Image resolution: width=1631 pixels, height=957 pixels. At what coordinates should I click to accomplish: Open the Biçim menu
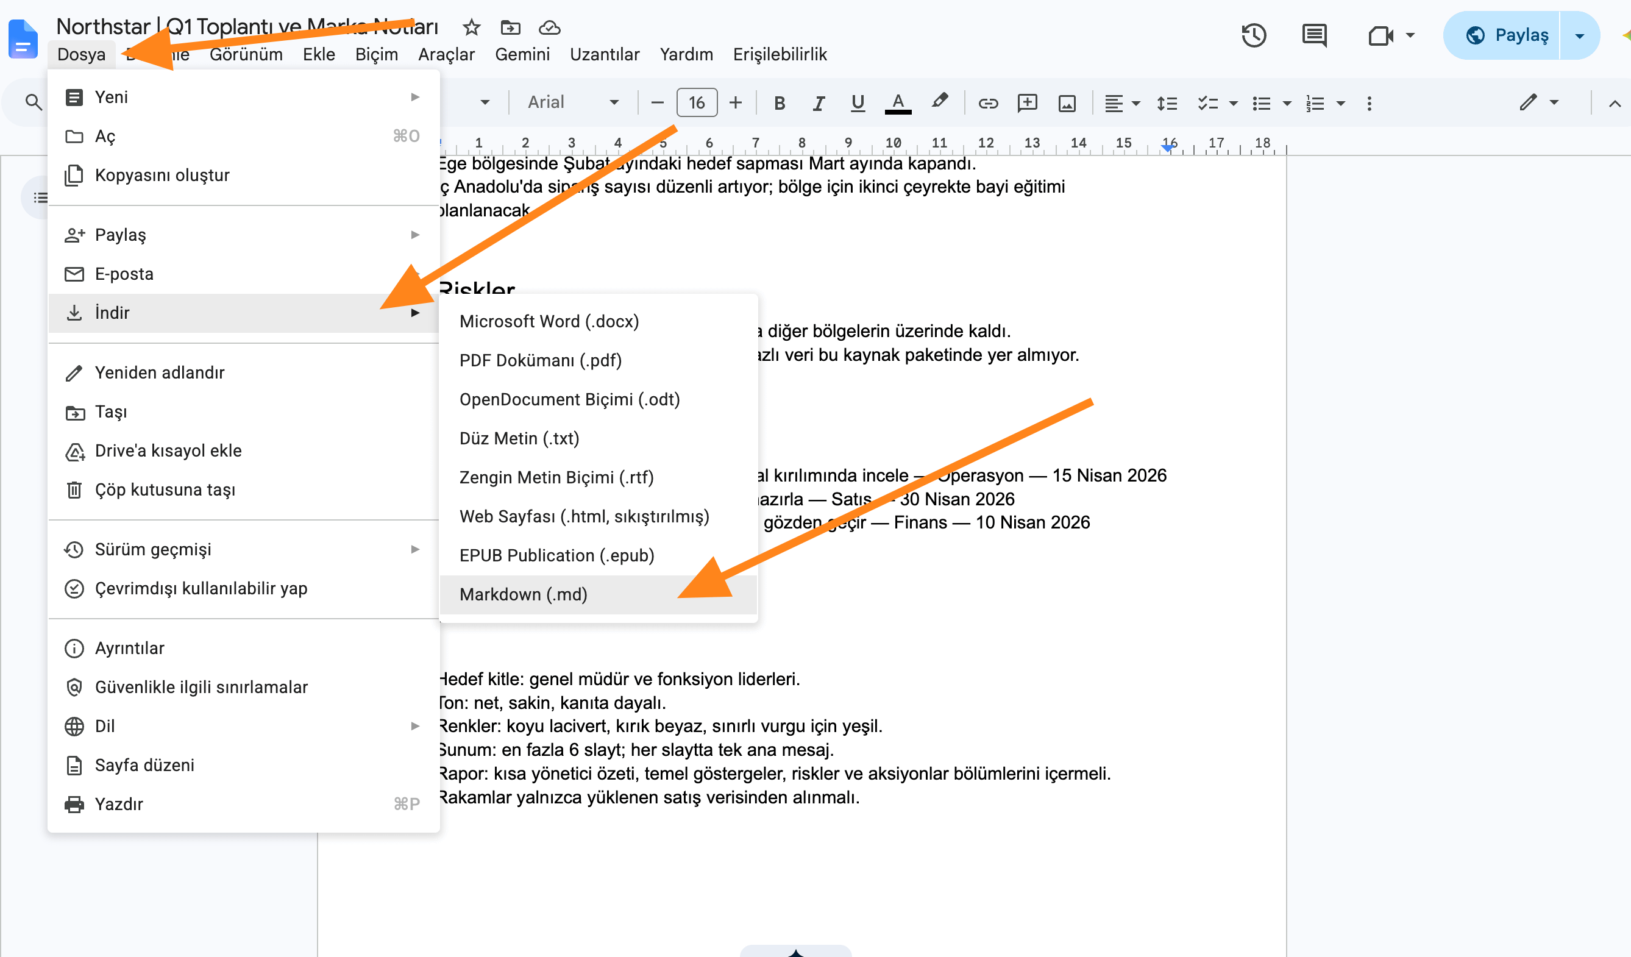(377, 54)
